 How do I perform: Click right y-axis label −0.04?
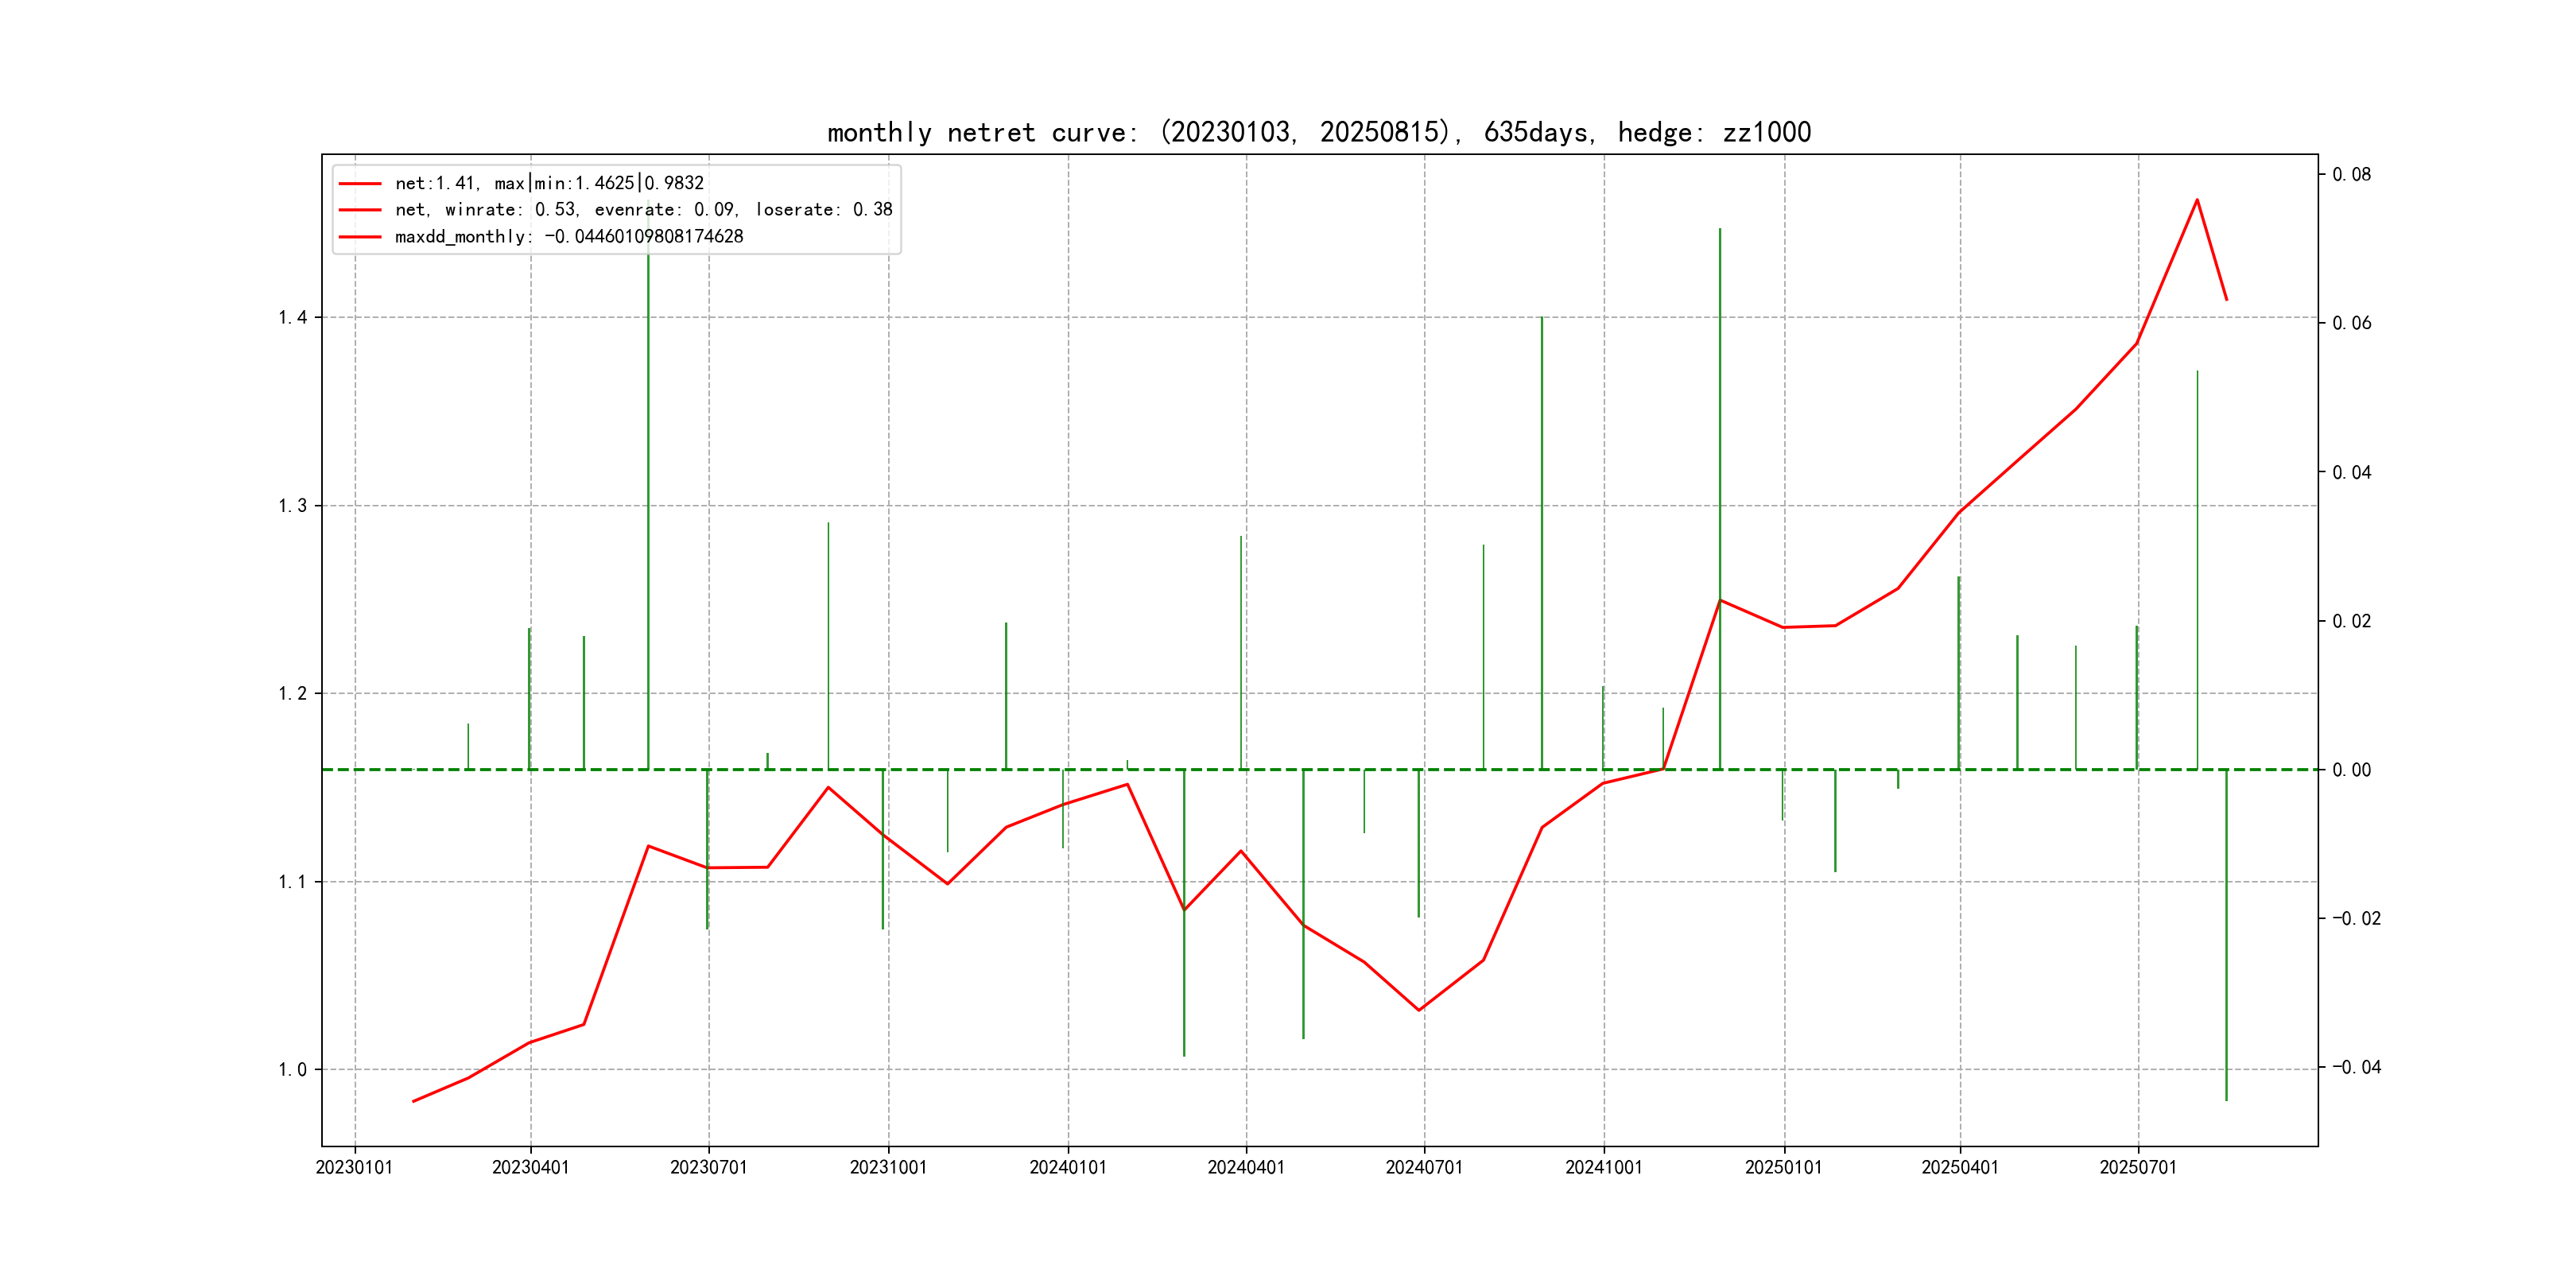point(2356,1067)
